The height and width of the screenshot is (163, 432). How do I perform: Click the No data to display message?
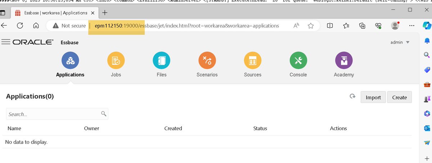pyautogui.click(x=26, y=142)
